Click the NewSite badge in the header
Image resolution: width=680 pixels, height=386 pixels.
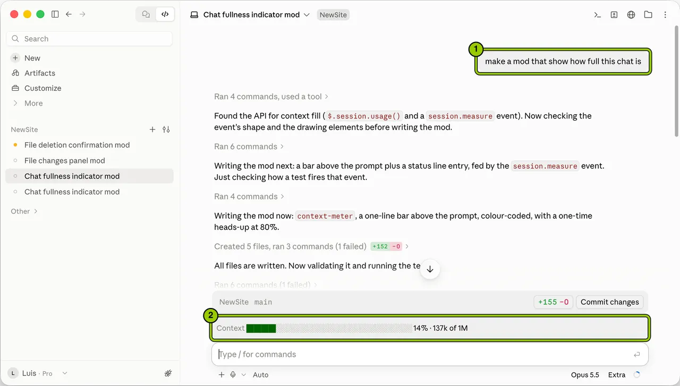click(x=333, y=15)
